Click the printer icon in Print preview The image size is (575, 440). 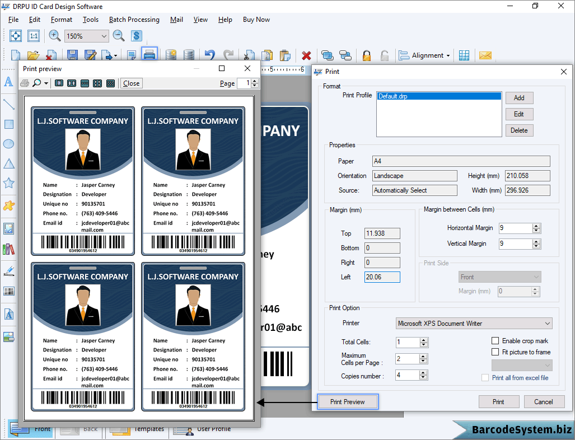tap(25, 83)
